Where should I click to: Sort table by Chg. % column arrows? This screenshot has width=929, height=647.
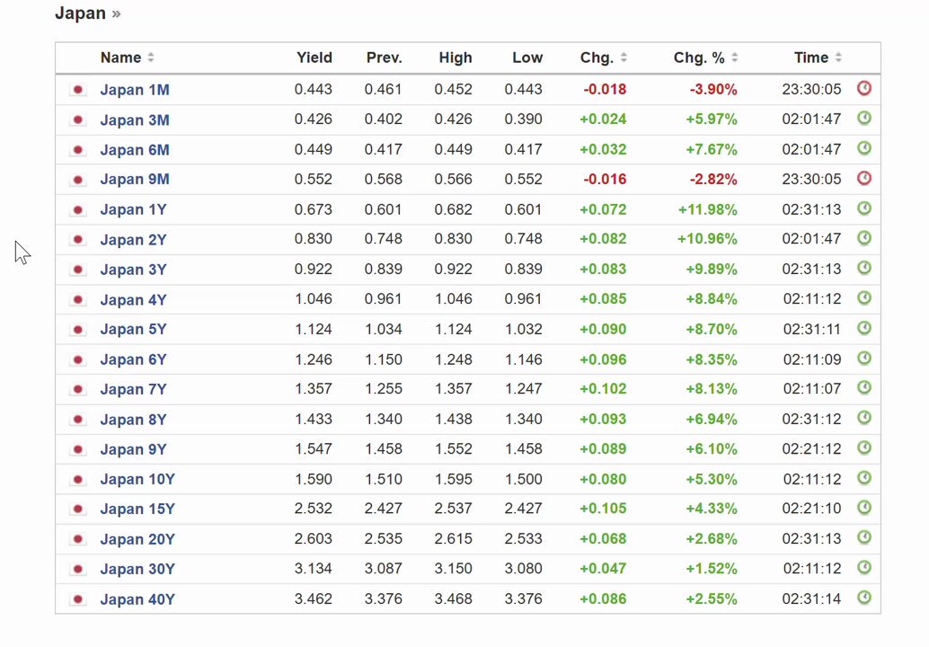click(x=735, y=58)
